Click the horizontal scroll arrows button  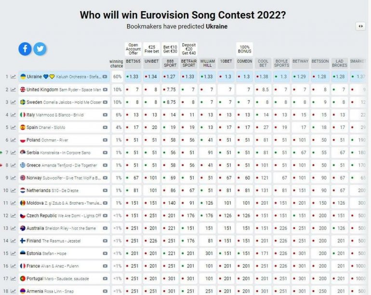click(360, 27)
